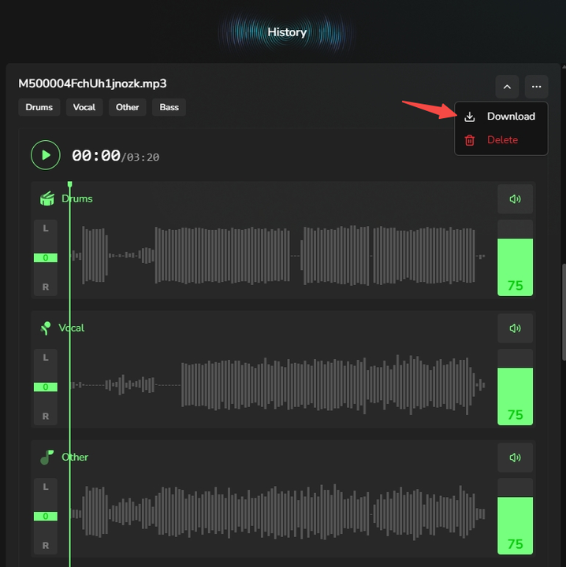
Task: Click the R pan label on Other
Action: pyautogui.click(x=46, y=545)
